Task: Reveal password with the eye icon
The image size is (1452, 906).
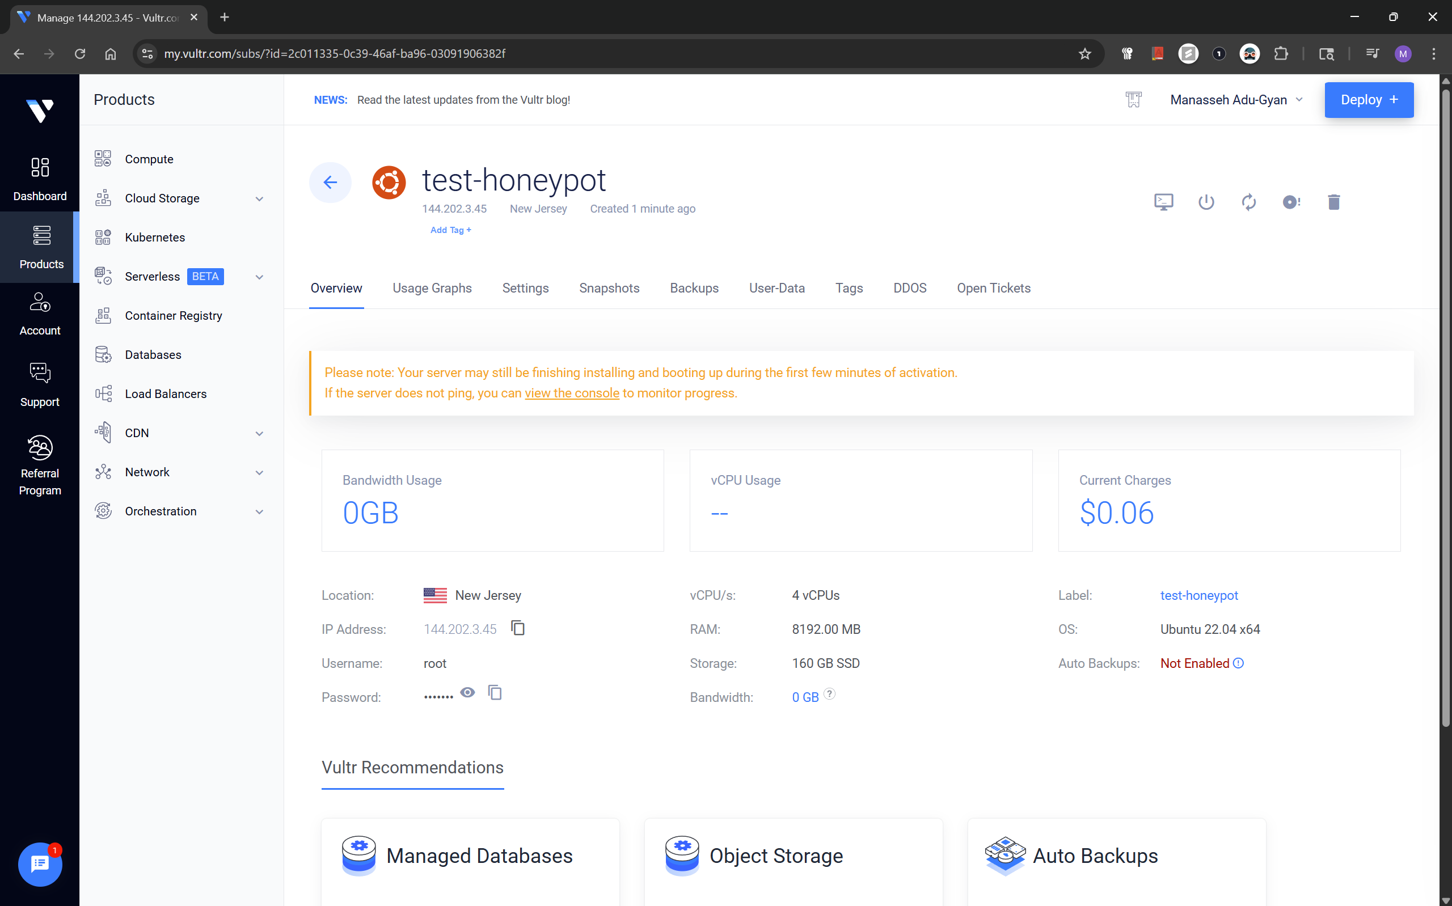Action: pos(467,693)
